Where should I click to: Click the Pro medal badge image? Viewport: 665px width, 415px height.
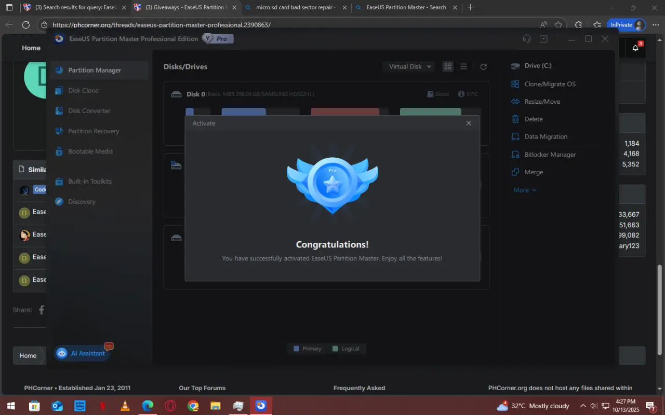coord(332,184)
